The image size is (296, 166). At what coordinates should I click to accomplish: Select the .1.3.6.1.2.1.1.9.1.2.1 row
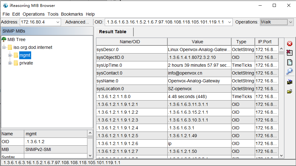pos(187,105)
